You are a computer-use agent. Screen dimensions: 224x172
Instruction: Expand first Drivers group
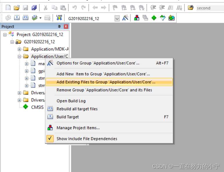coord(19,93)
